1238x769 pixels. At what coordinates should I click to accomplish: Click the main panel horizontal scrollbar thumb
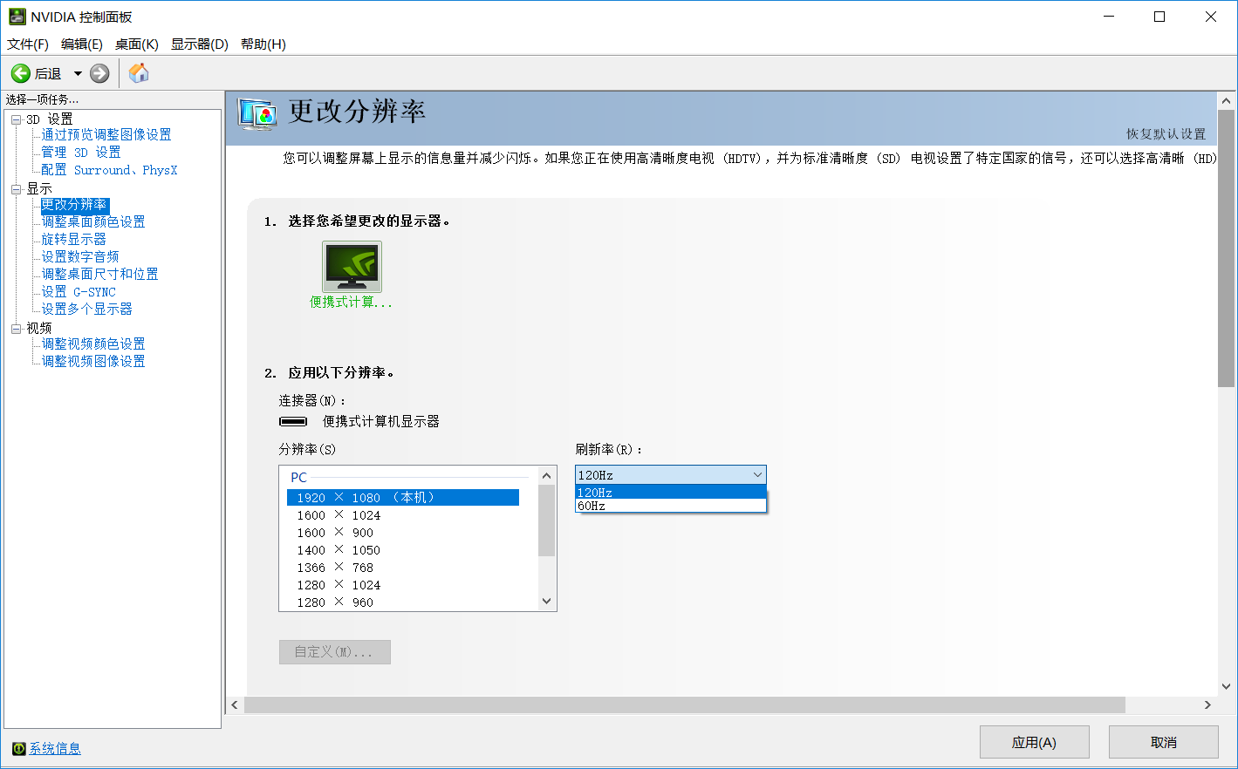[x=685, y=704]
